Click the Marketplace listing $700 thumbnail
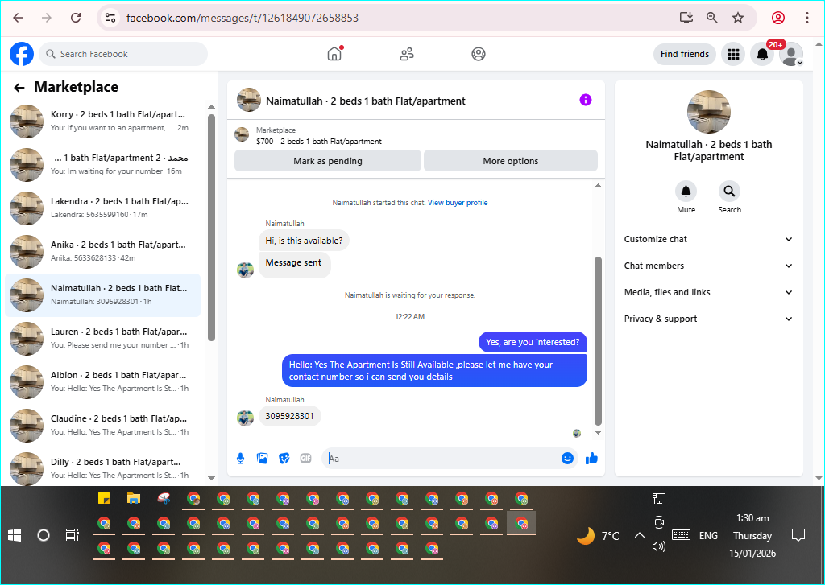 click(x=242, y=134)
